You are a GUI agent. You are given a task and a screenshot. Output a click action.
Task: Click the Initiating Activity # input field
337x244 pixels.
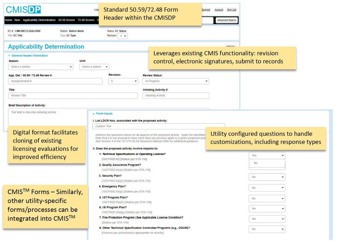click(x=176, y=95)
